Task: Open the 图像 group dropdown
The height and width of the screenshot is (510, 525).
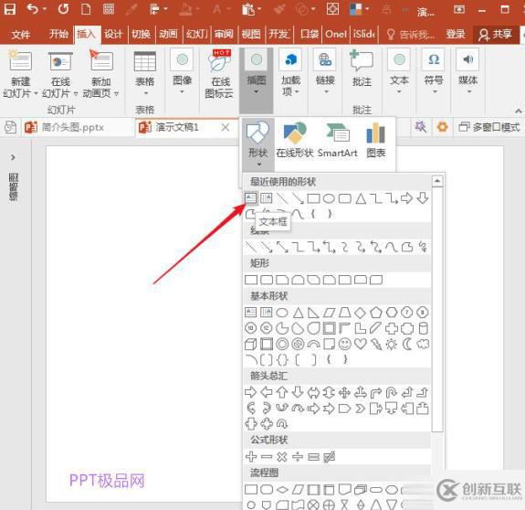Action: [182, 71]
